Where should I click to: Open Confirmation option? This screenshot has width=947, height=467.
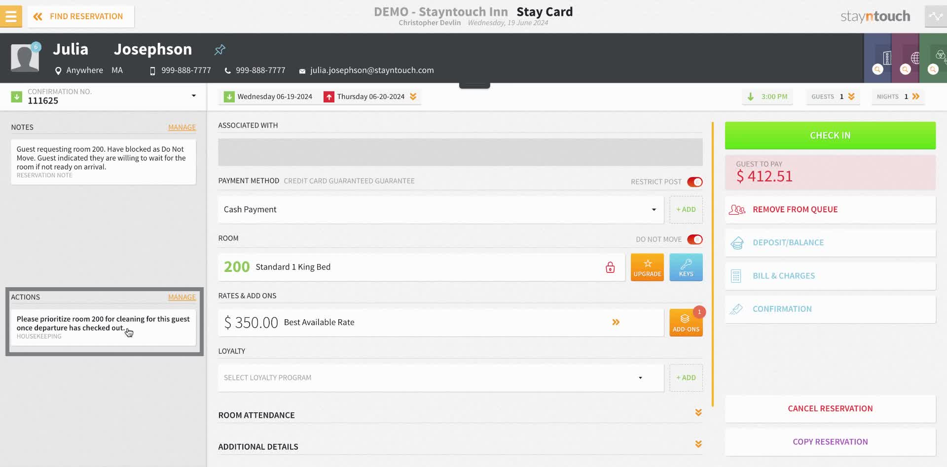830,309
